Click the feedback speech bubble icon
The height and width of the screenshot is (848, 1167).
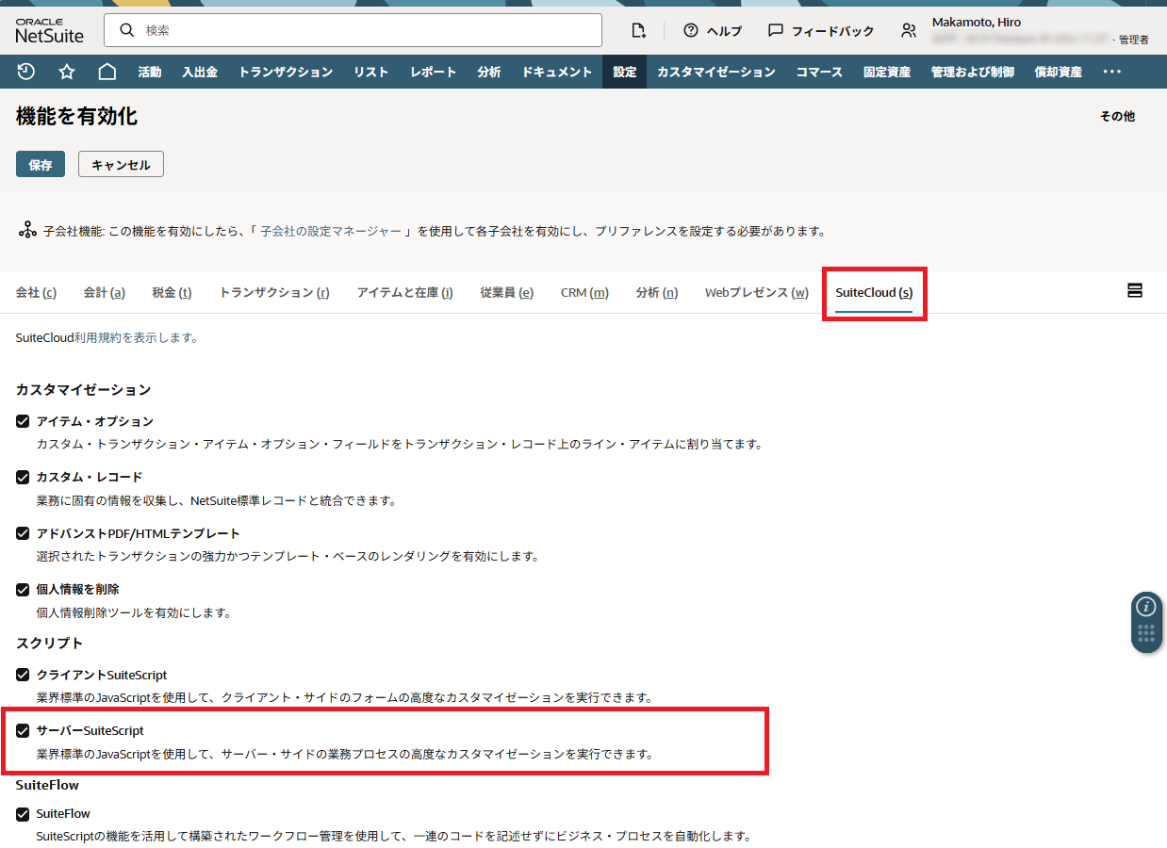tap(776, 30)
